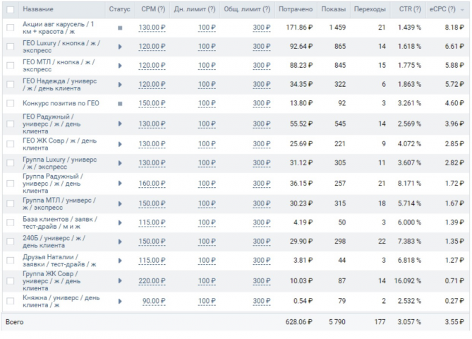Edit the 220.00 ₽ CPM value
472x339 pixels.
[152, 281]
